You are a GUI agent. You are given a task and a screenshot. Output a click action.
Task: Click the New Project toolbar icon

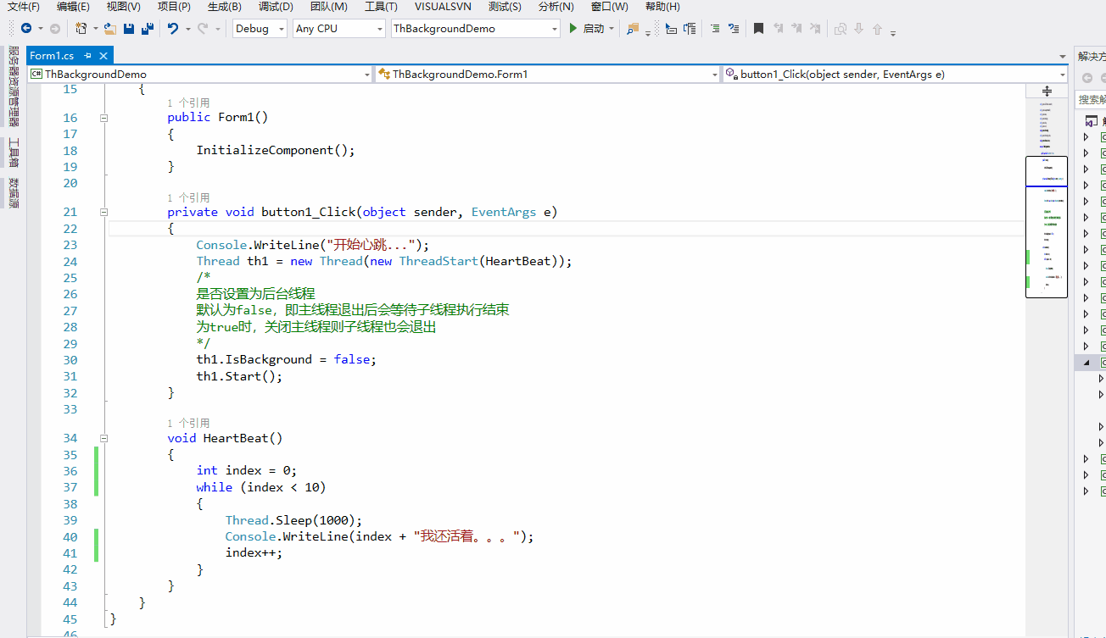(81, 29)
